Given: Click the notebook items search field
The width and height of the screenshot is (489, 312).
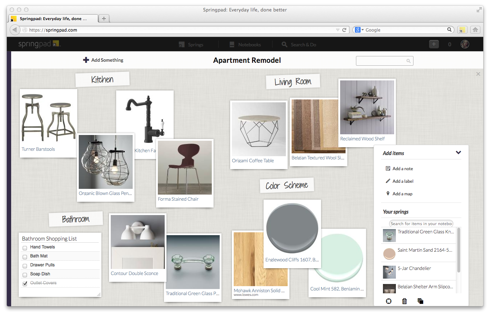Looking at the screenshot, I should point(420,223).
